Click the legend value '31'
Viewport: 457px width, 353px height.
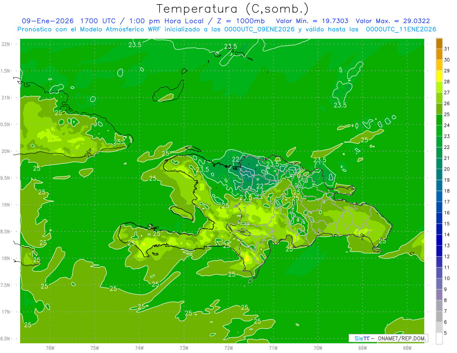(x=447, y=49)
